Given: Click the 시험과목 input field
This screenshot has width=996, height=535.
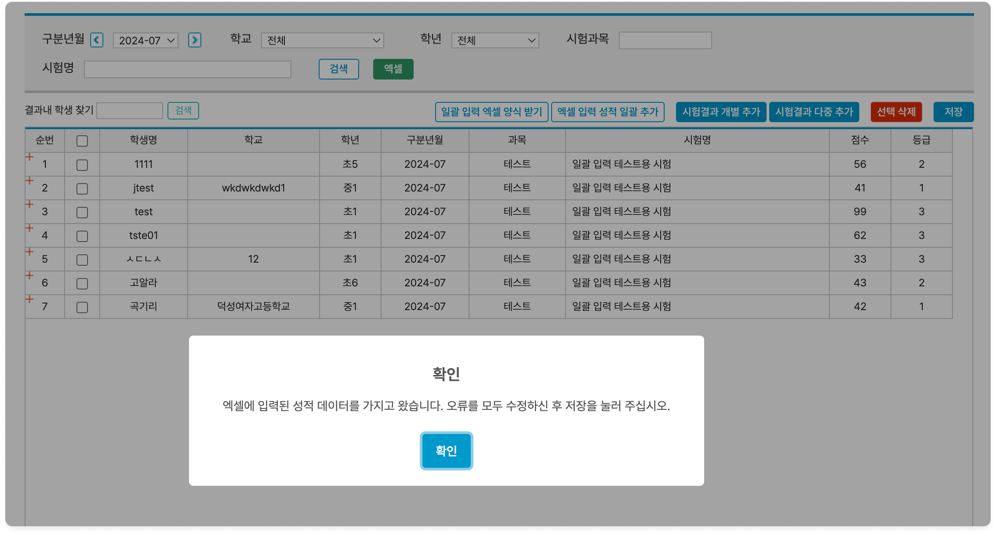Looking at the screenshot, I should click(665, 40).
